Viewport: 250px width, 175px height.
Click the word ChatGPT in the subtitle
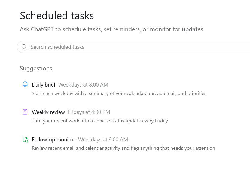(42, 29)
